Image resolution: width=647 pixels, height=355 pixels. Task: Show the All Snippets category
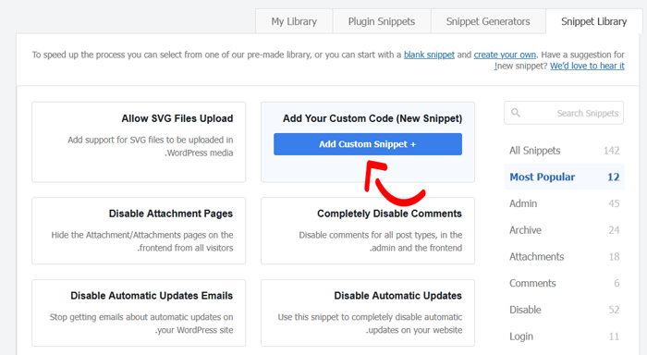pyautogui.click(x=564, y=151)
